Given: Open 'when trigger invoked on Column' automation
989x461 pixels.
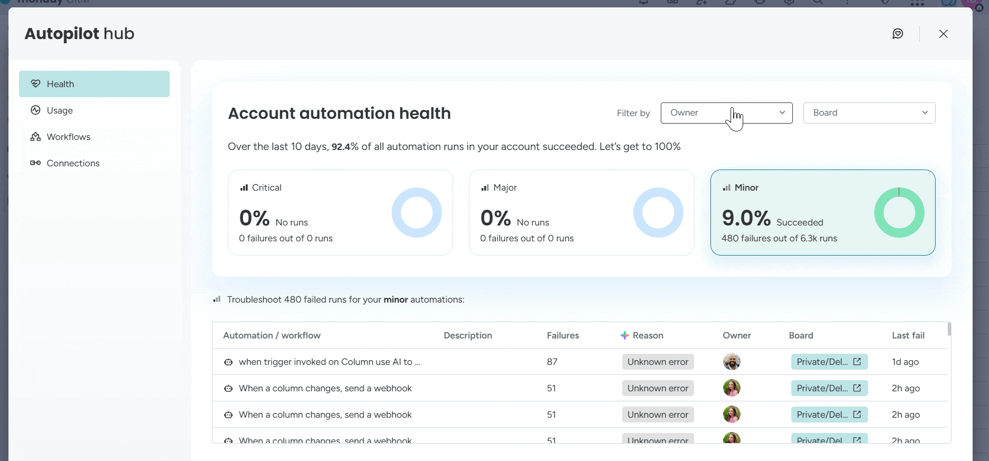Looking at the screenshot, I should (329, 362).
